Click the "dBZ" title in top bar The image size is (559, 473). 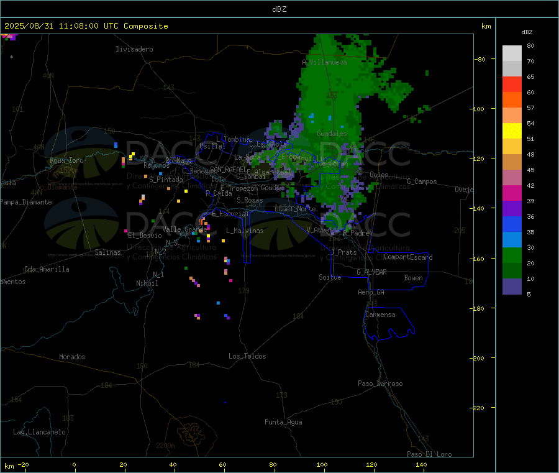click(279, 9)
